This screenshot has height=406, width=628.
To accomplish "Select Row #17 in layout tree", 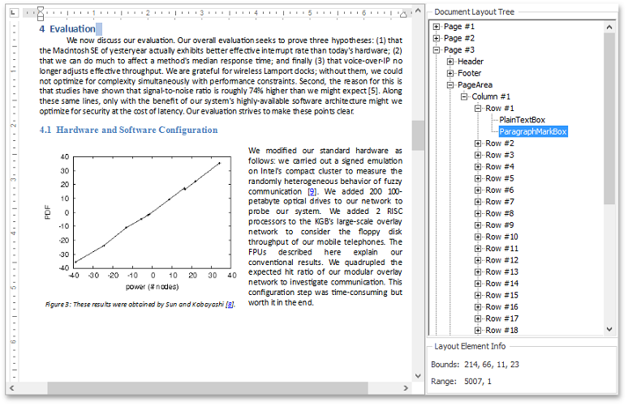I will tap(502, 318).
